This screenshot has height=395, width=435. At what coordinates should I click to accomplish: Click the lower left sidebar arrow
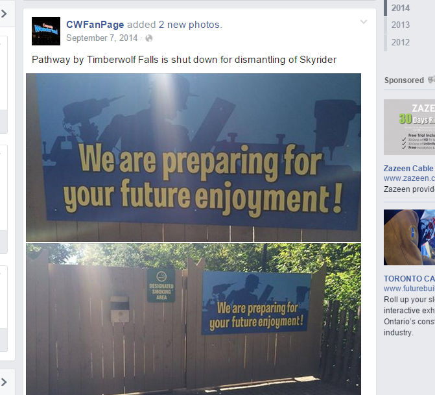pos(4,382)
